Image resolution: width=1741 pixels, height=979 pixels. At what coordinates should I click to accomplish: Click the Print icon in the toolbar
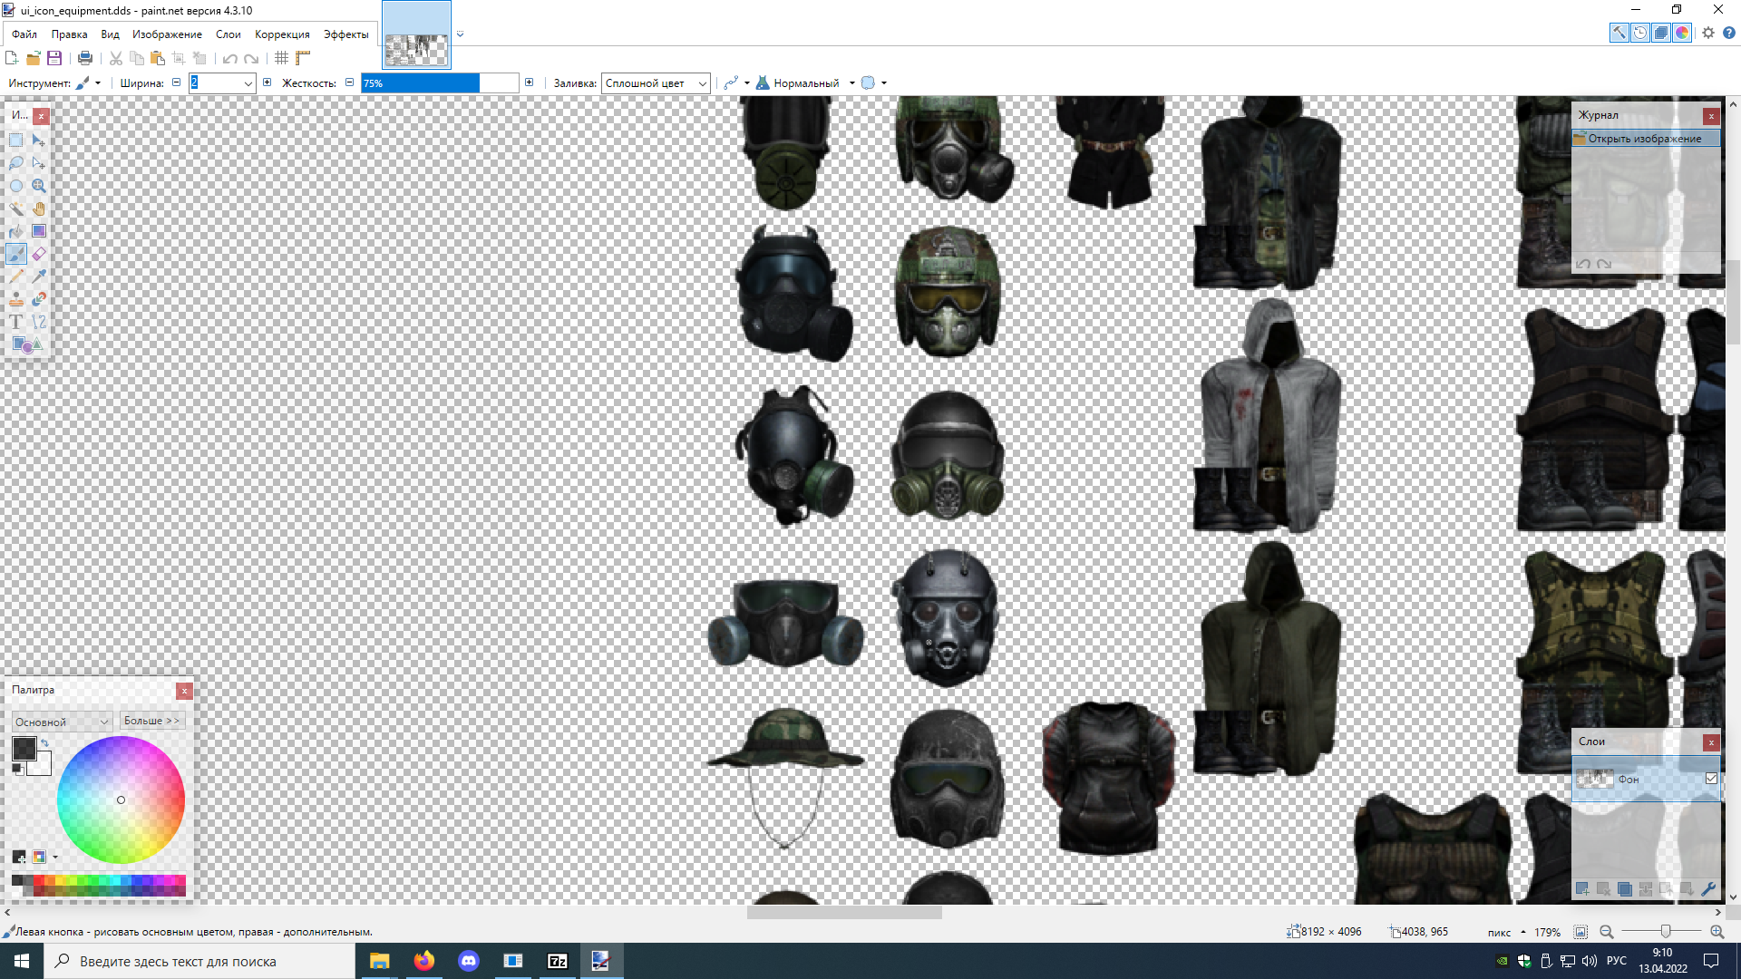(85, 58)
